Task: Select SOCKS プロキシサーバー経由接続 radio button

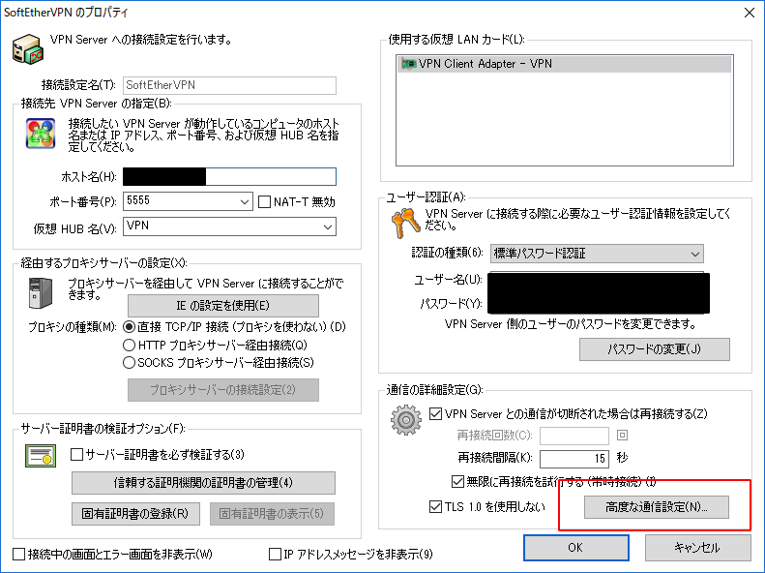Action: point(129,363)
